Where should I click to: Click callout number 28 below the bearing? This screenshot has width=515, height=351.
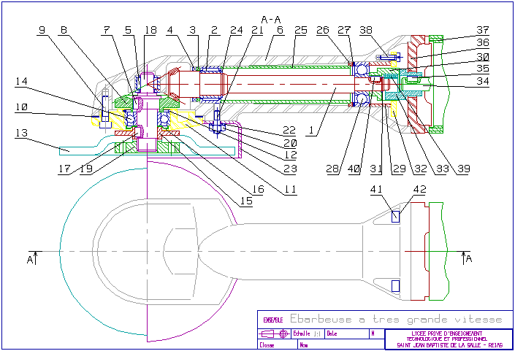coord(334,169)
